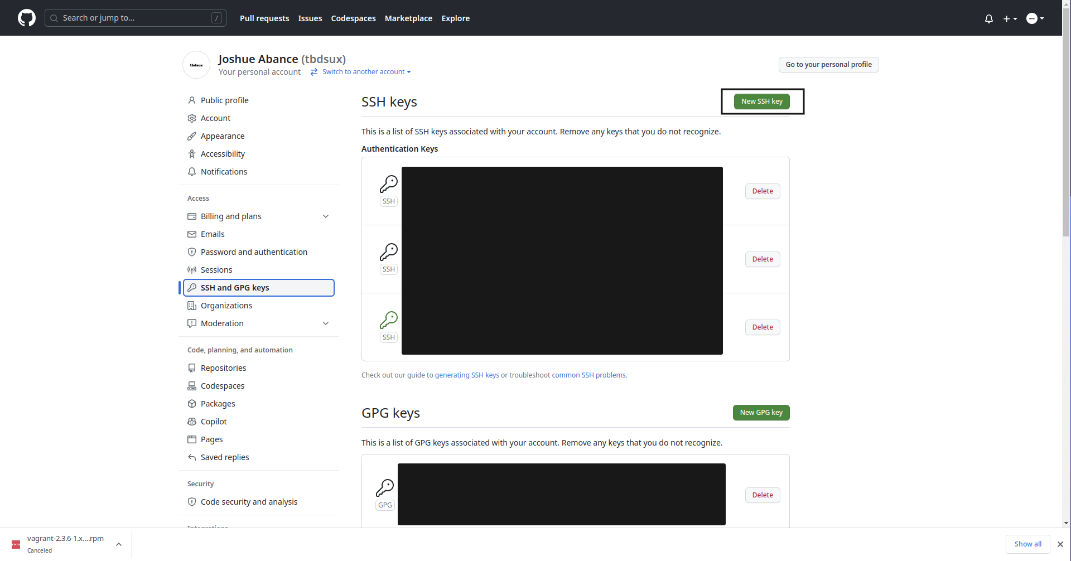Close the downloads bar at bottom
The width and height of the screenshot is (1071, 561).
click(1060, 544)
